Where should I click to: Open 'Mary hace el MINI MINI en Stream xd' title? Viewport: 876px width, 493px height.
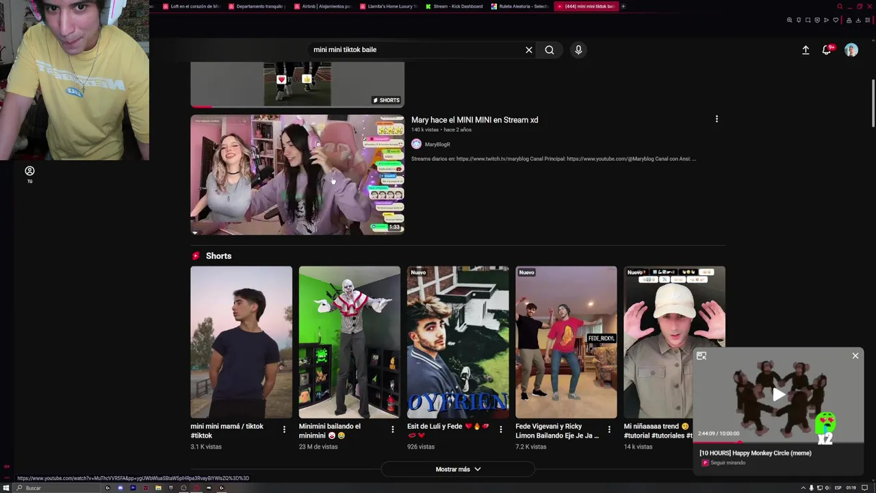pyautogui.click(x=474, y=120)
